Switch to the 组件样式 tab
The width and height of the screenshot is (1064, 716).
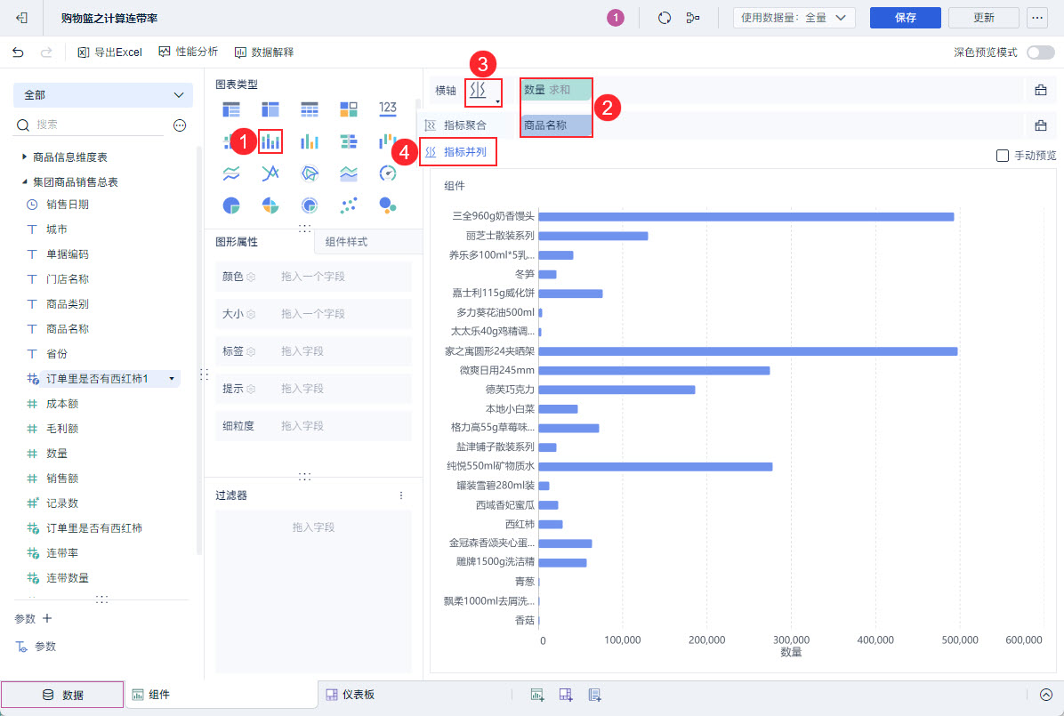tap(346, 242)
